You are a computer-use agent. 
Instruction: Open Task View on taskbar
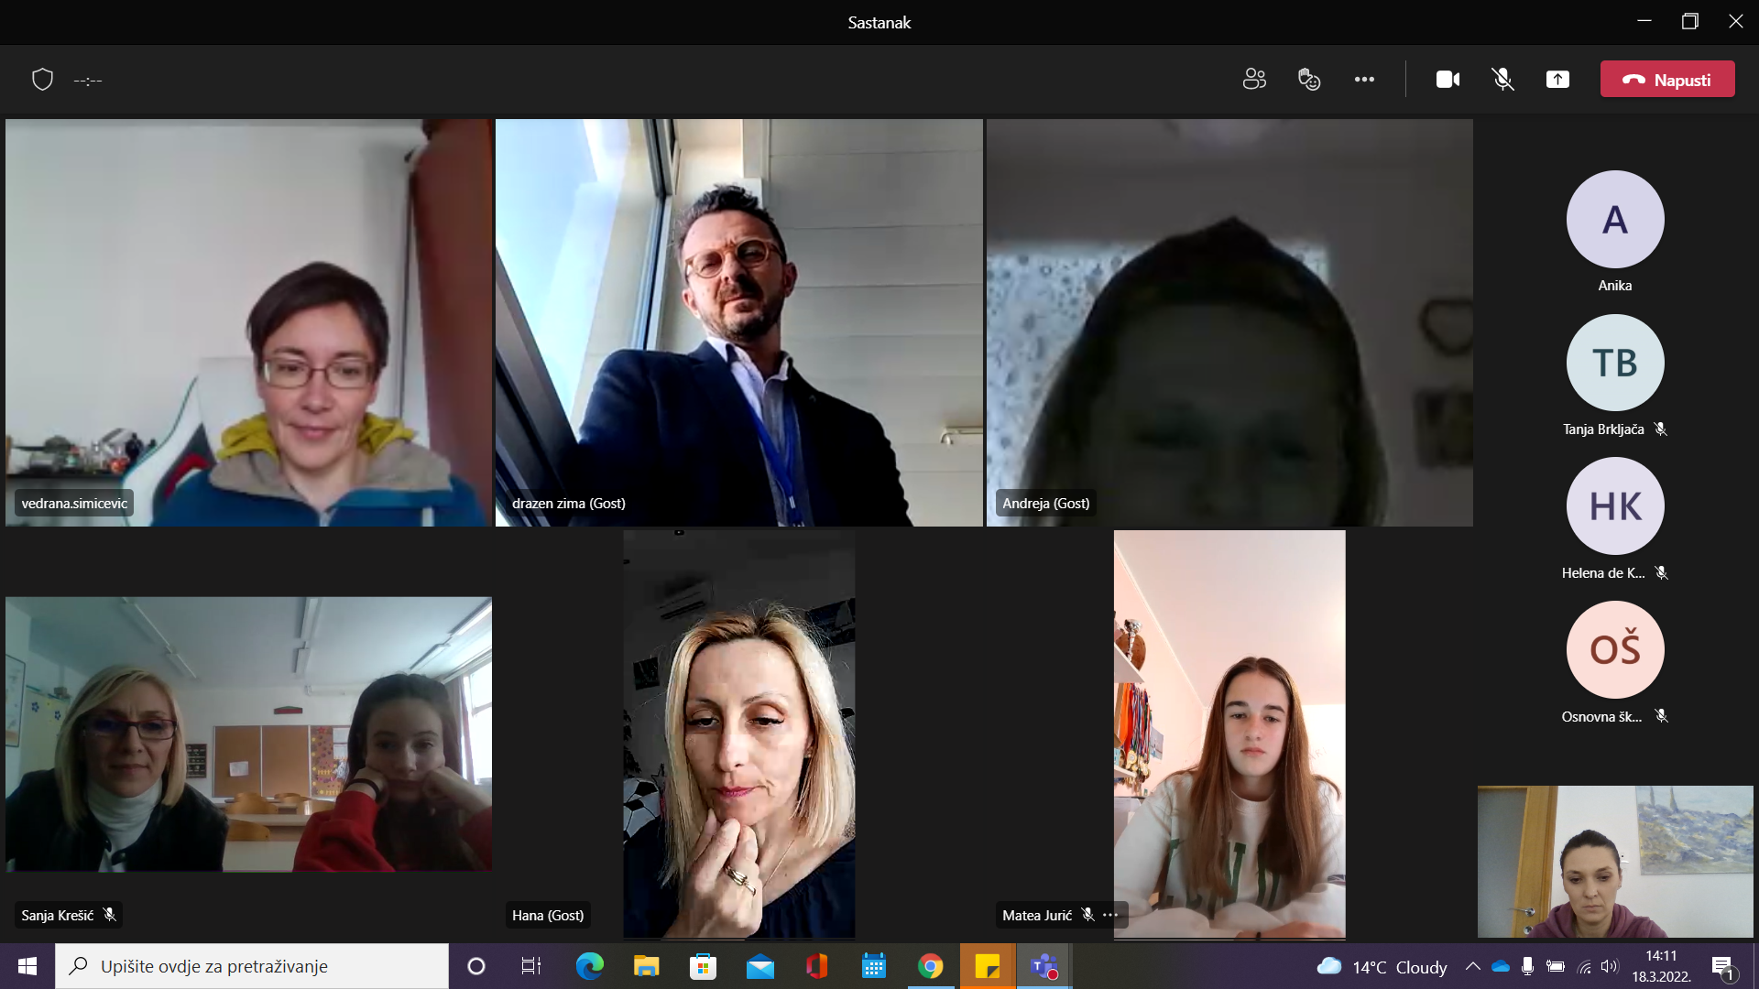tap(531, 966)
